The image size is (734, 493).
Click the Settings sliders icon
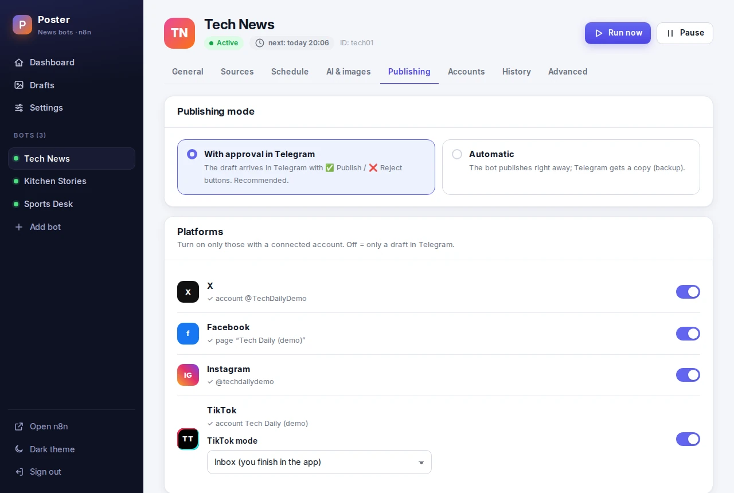[x=19, y=108]
